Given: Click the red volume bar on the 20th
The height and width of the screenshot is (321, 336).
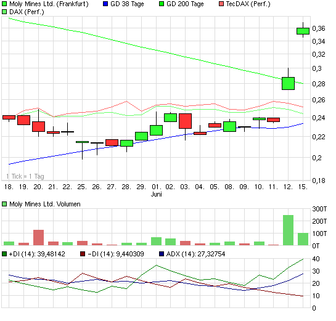Looking at the screenshot, I should (39, 237).
